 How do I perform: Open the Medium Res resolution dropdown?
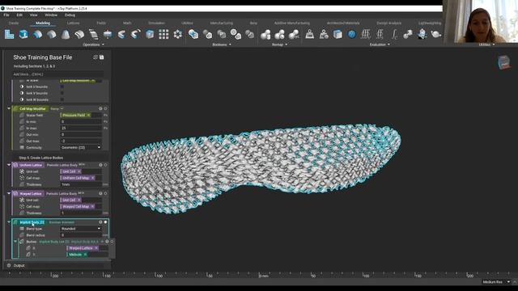tap(496, 282)
